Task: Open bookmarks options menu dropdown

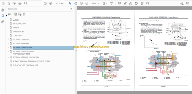Action: (10, 14)
